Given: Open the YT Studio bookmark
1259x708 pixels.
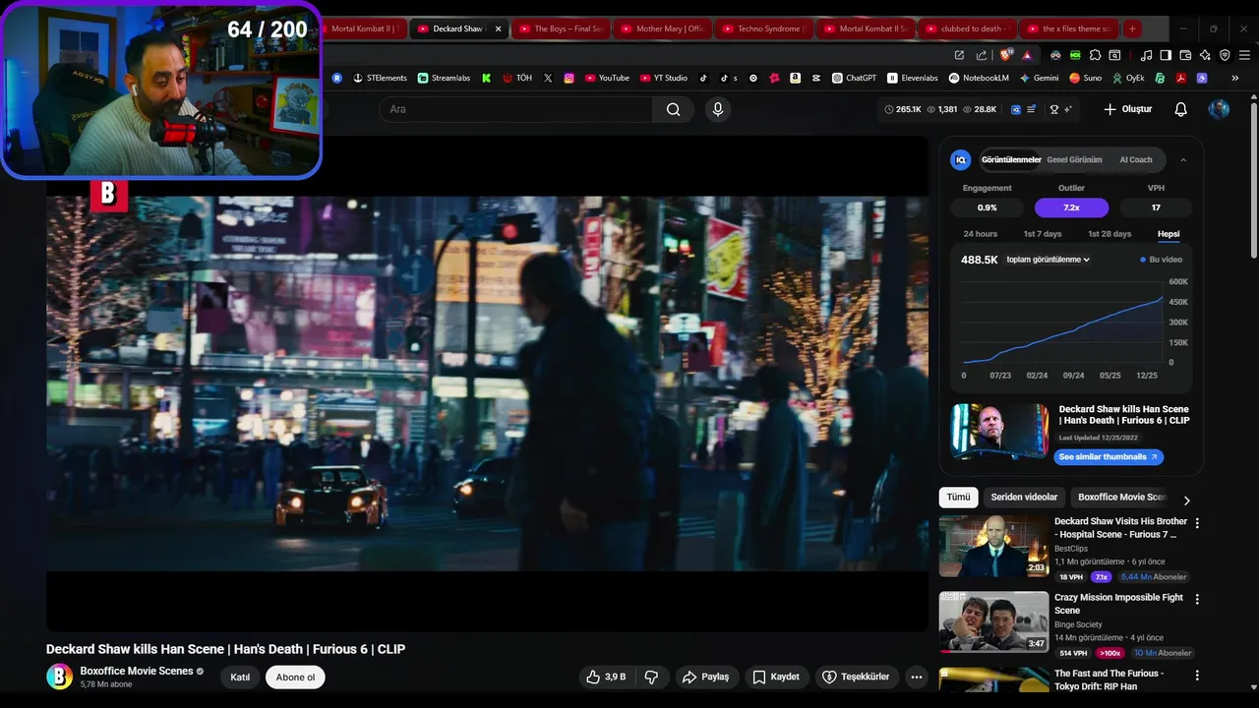Looking at the screenshot, I should pos(663,78).
